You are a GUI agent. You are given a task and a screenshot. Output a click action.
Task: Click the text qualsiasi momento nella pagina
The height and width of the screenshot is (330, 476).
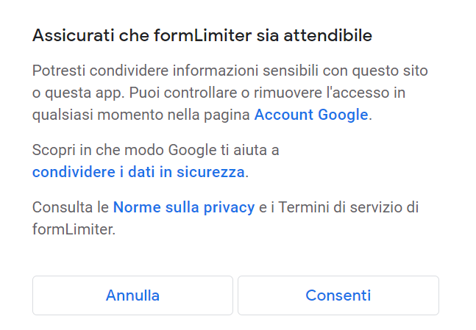coord(141,115)
